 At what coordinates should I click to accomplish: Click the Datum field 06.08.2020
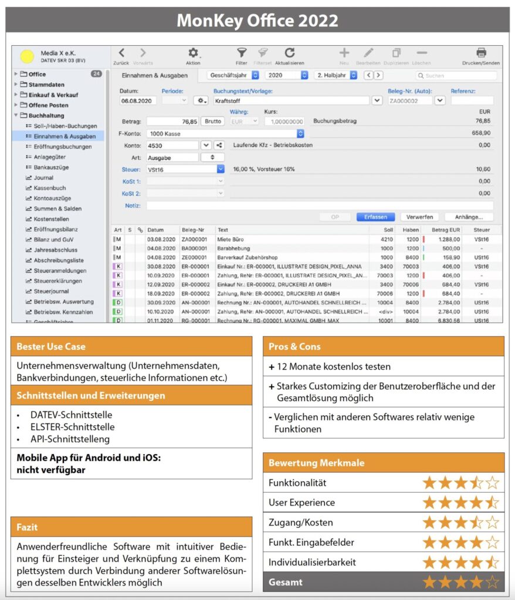pos(138,101)
